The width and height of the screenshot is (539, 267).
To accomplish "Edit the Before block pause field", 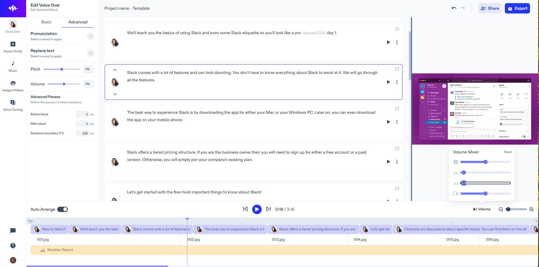I will pyautogui.click(x=83, y=114).
